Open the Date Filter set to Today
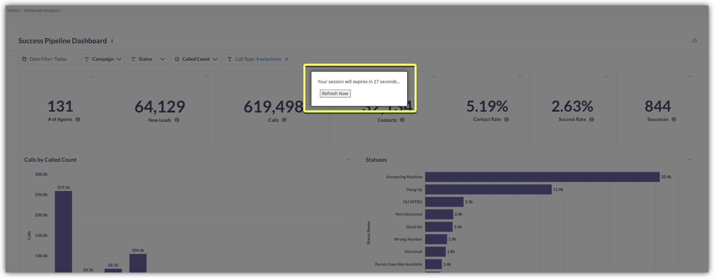Viewport: 714px width, 278px height. click(48, 59)
